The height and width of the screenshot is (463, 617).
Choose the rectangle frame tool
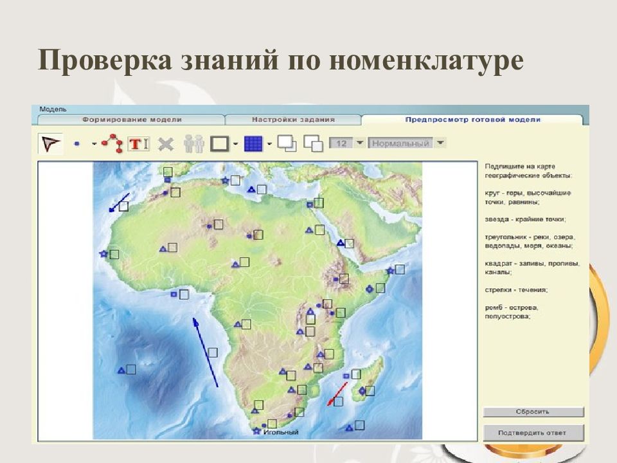point(220,143)
